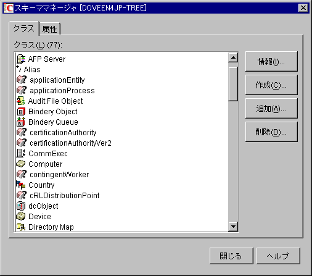Click the ConsoleOne icon in title bar
The height and width of the screenshot is (276, 312).
pyautogui.click(x=9, y=8)
